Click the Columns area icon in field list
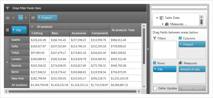 coord(180,38)
